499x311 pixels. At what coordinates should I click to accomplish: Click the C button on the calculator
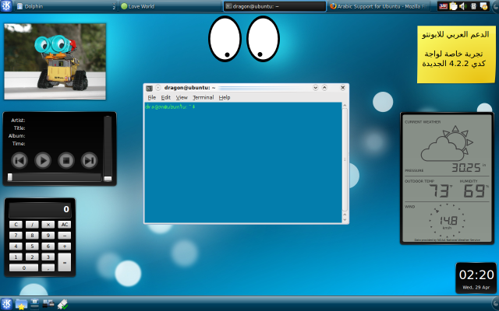tap(16, 225)
